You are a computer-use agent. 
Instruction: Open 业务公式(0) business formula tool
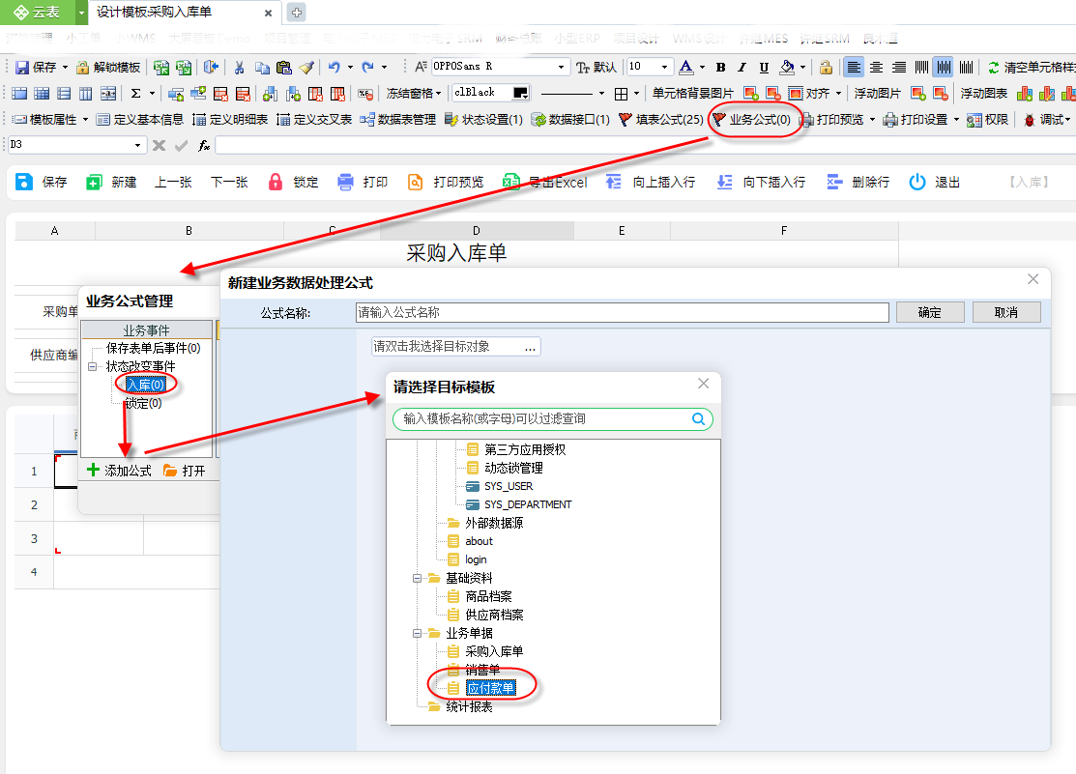751,120
